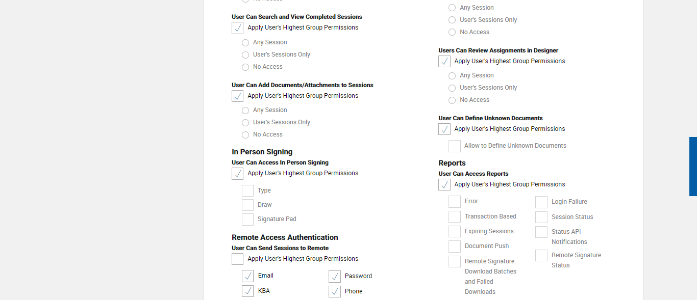Viewport: 697px width, 300px height.
Task: Click the blue side tab on right edge
Action: (x=693, y=167)
